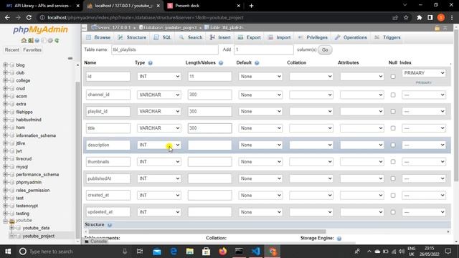Open the Chrome profile avatar
Screen dimensions: 459x258
[x=441, y=17]
